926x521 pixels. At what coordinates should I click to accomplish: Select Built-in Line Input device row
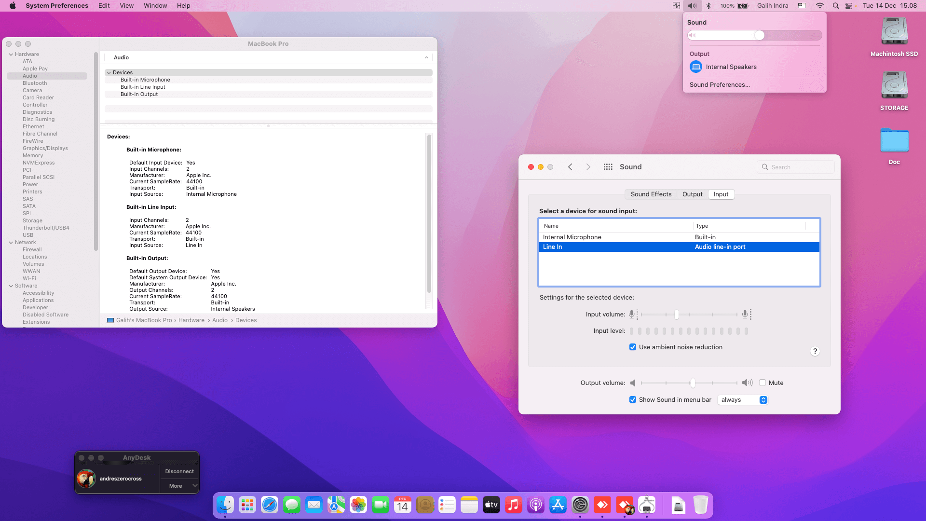click(268, 87)
